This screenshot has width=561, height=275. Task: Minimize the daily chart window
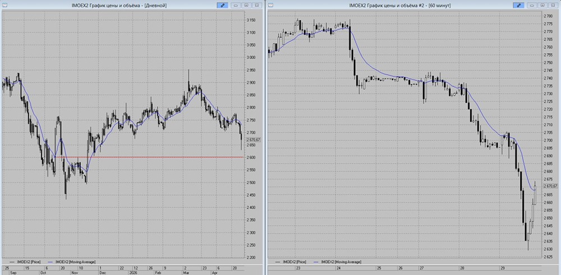[x=236, y=6]
